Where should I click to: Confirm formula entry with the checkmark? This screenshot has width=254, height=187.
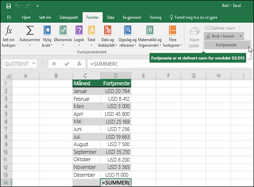coord(67,64)
